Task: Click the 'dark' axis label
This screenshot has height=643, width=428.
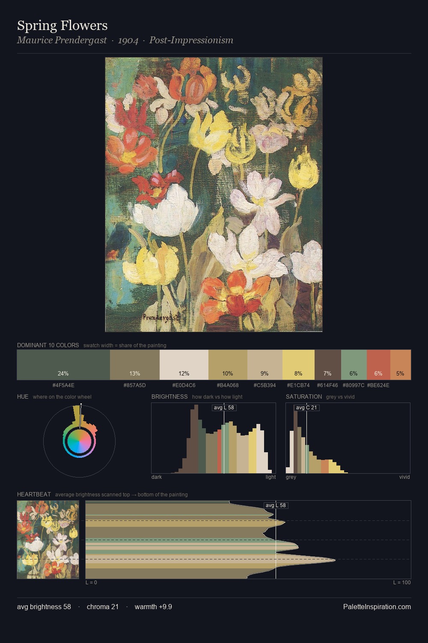Action: point(157,477)
